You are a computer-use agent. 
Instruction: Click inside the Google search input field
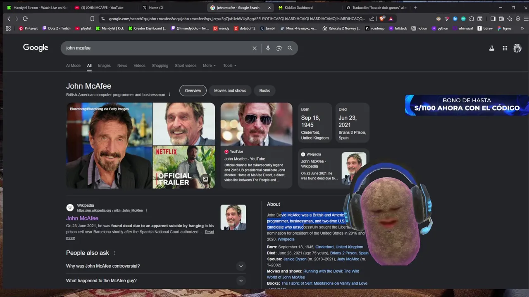click(x=157, y=48)
